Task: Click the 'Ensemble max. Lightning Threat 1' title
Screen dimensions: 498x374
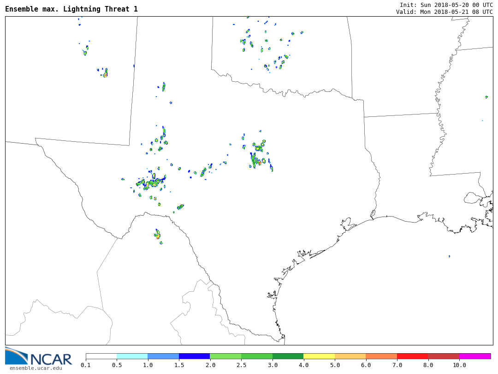Action: pyautogui.click(x=71, y=9)
